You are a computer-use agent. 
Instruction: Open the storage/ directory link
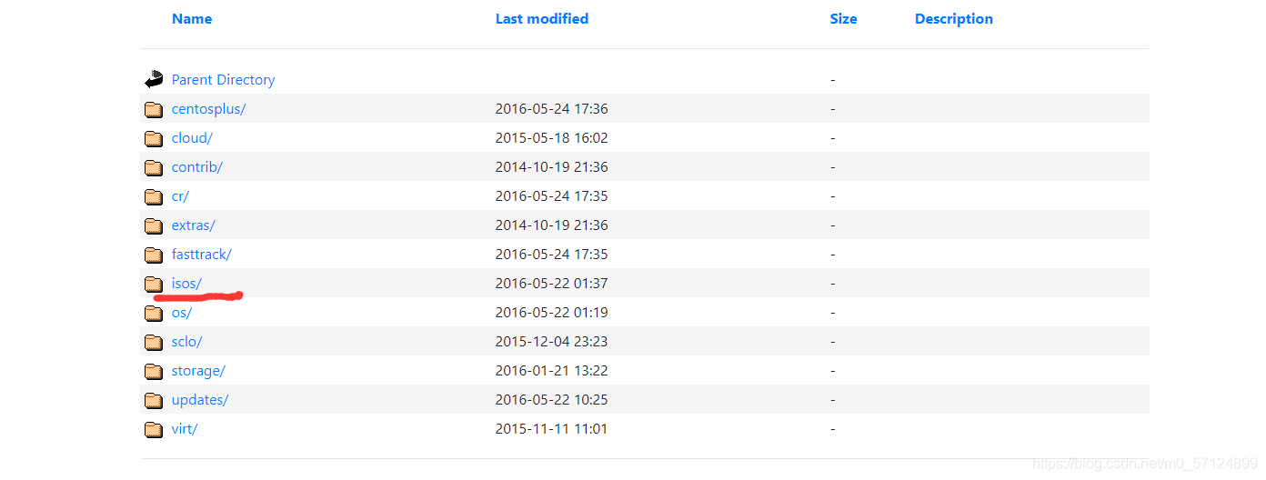point(198,371)
